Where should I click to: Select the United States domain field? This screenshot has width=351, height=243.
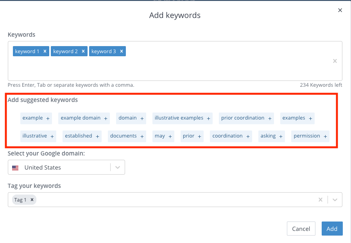point(66,167)
